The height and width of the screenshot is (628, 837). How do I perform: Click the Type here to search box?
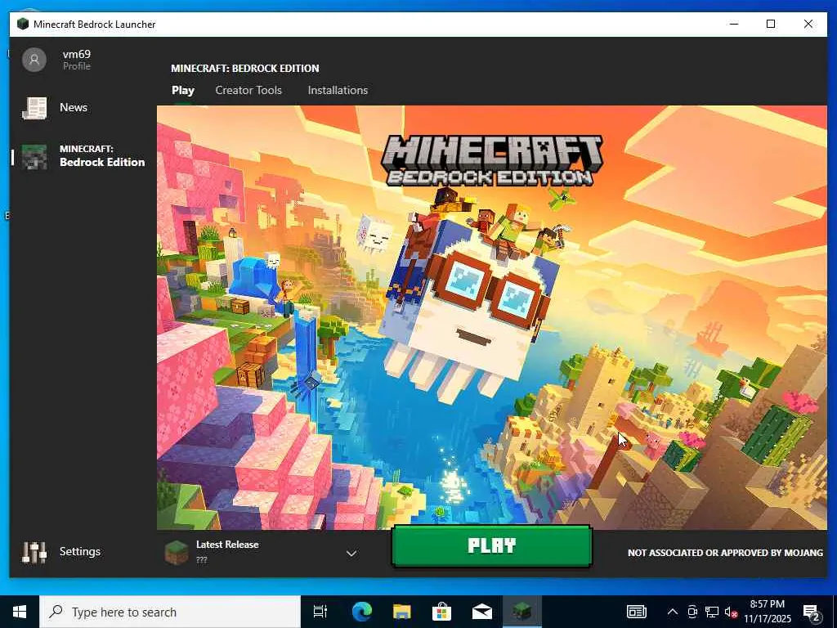[x=170, y=612]
